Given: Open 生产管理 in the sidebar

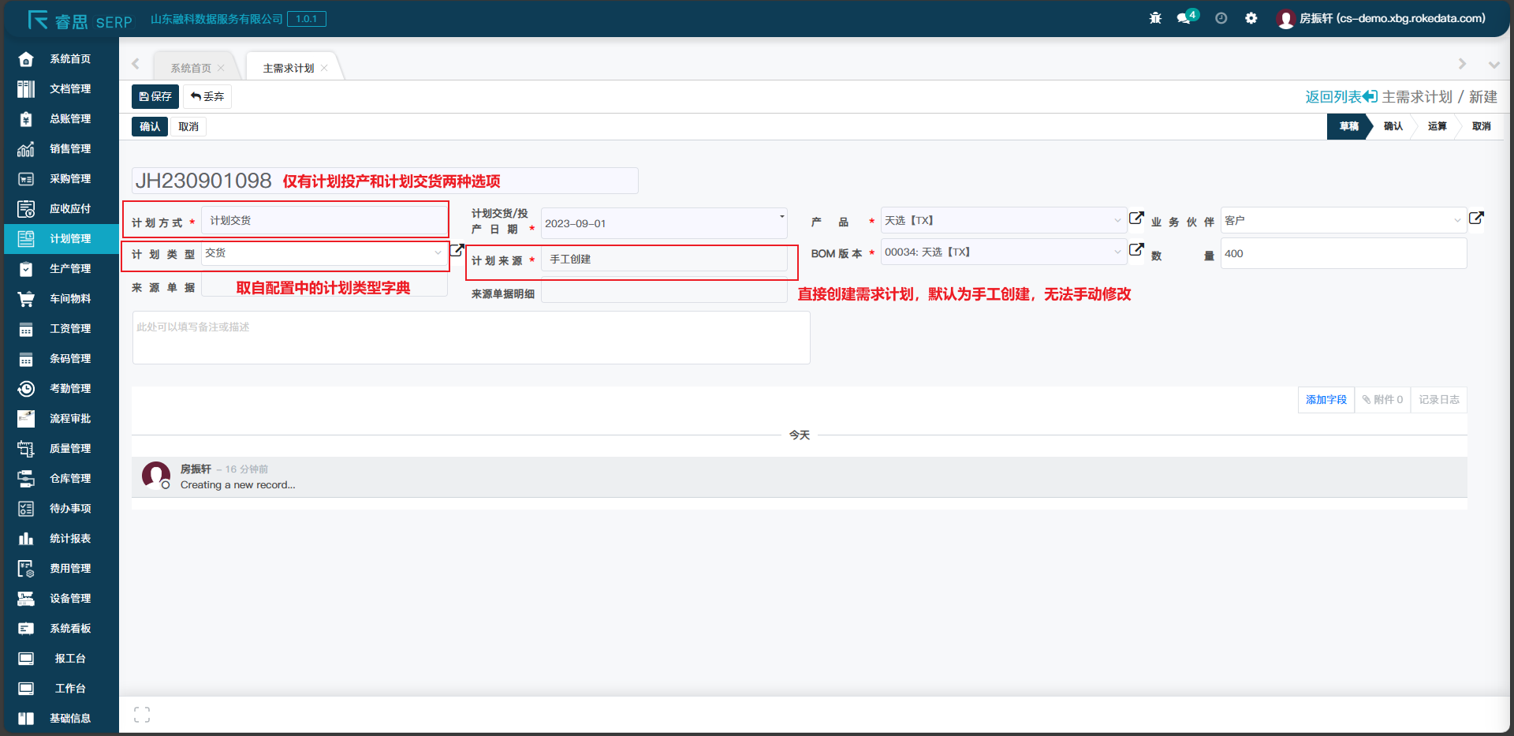Looking at the screenshot, I should click(70, 269).
